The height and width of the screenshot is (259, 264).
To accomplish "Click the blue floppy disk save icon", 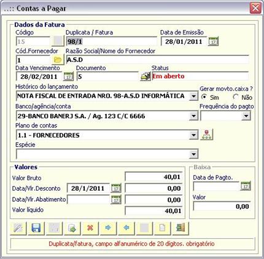I will 36,228.
